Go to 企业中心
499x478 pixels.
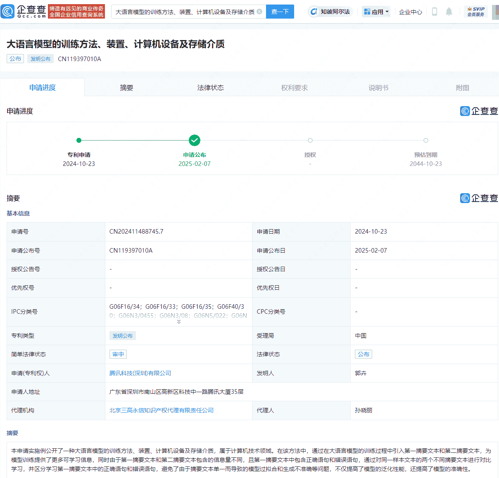point(410,12)
